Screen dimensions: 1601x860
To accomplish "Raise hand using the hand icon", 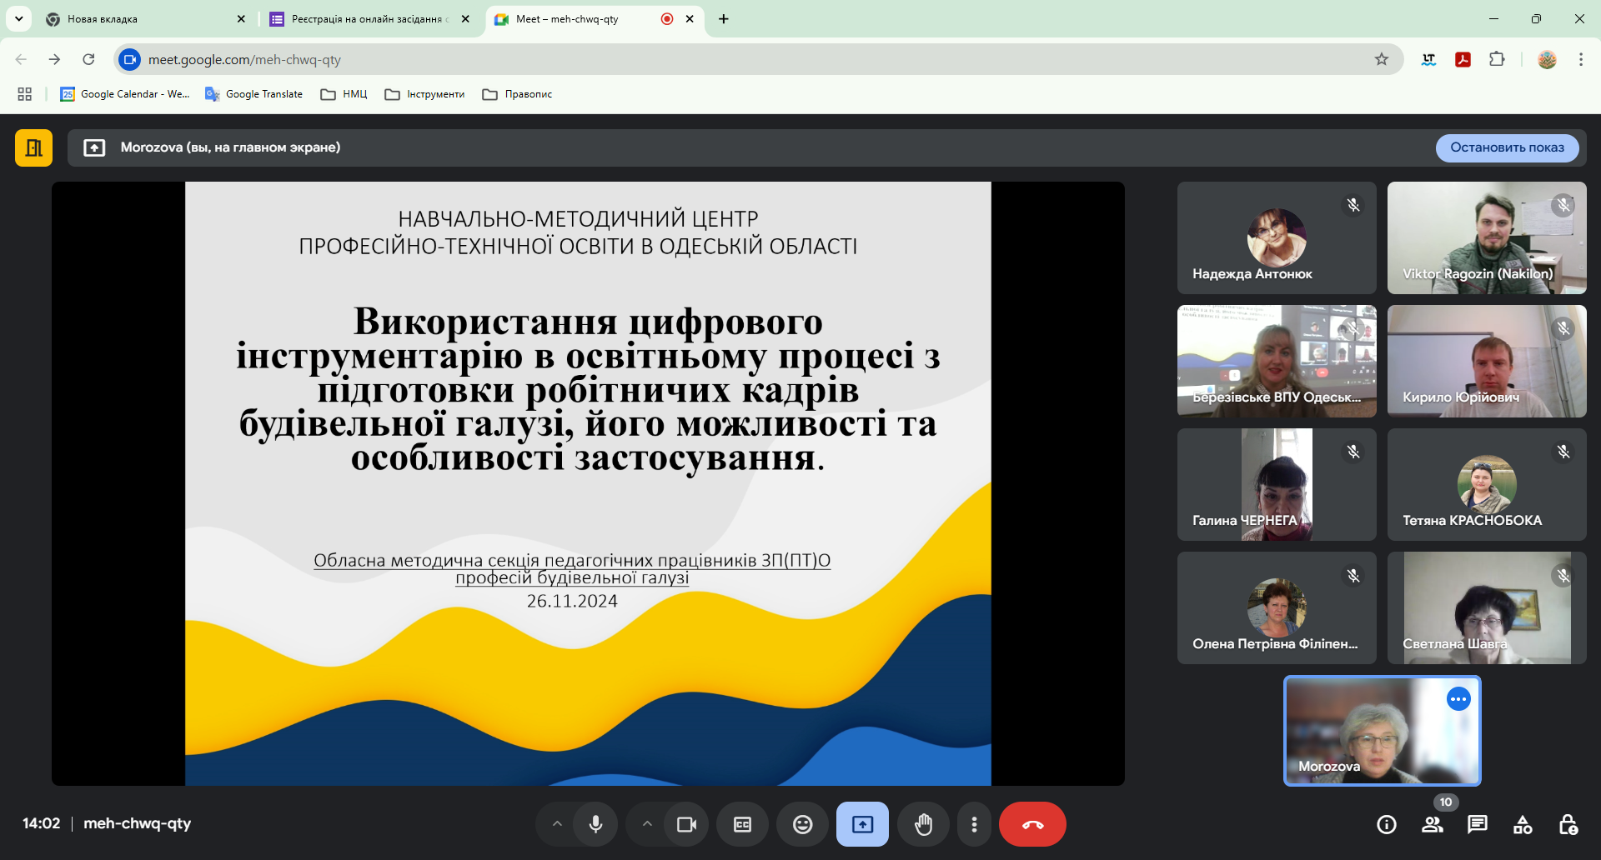I will click(923, 824).
